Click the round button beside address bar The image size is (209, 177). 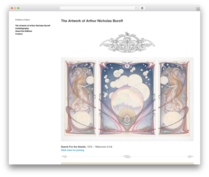click(142, 8)
